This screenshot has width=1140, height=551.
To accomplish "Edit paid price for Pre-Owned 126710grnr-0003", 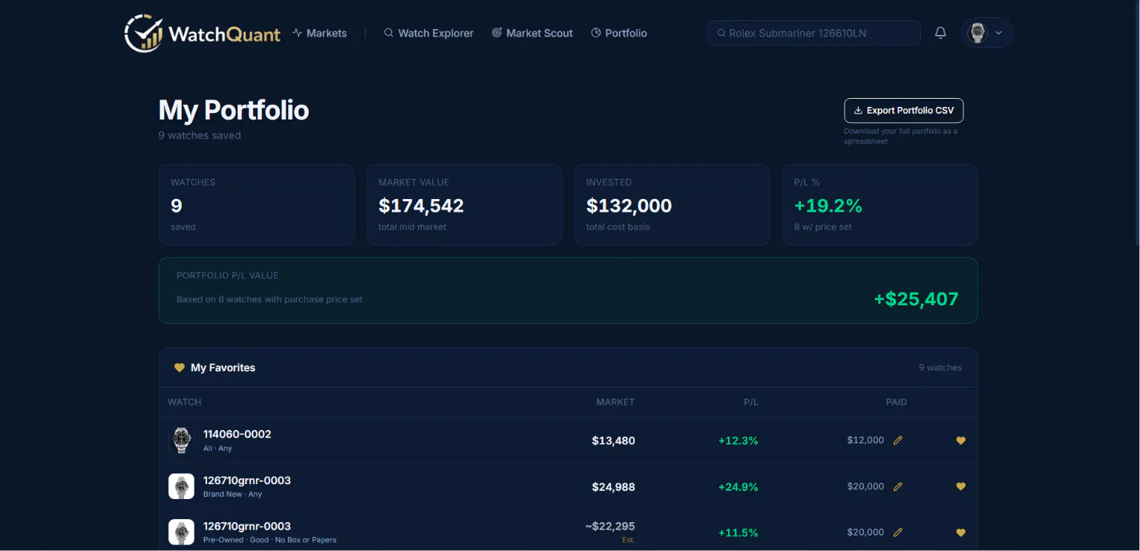I will [898, 532].
